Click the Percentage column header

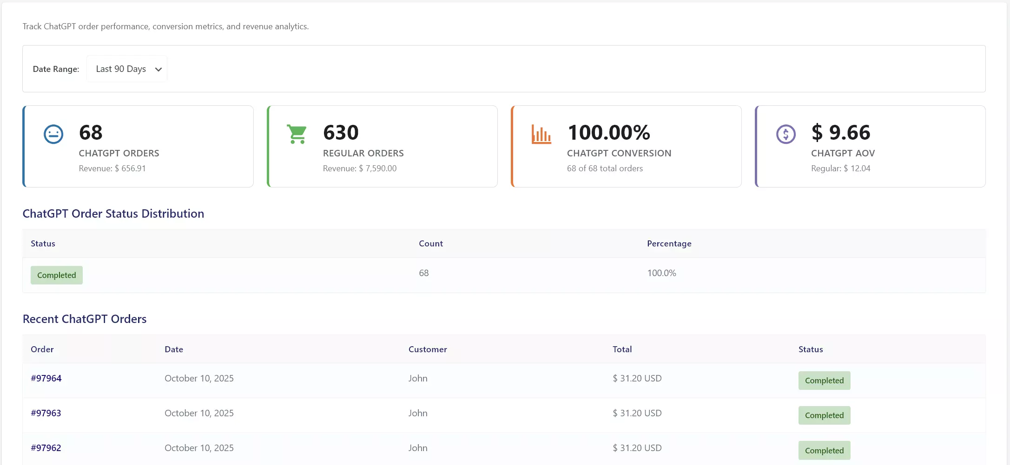pyautogui.click(x=669, y=244)
